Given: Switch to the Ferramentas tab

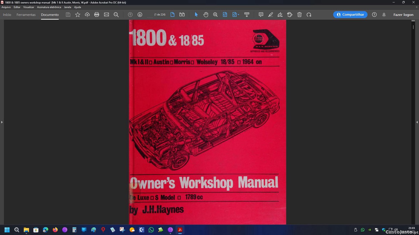Looking at the screenshot, I should tap(26, 14).
